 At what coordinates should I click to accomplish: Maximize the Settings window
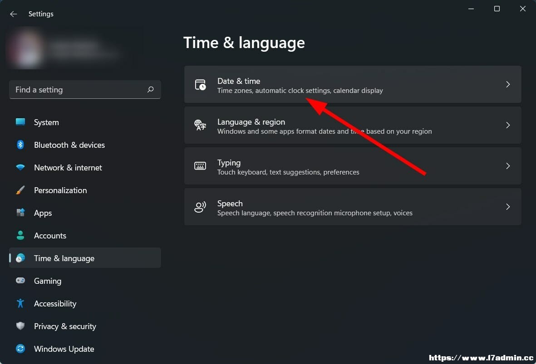click(497, 9)
